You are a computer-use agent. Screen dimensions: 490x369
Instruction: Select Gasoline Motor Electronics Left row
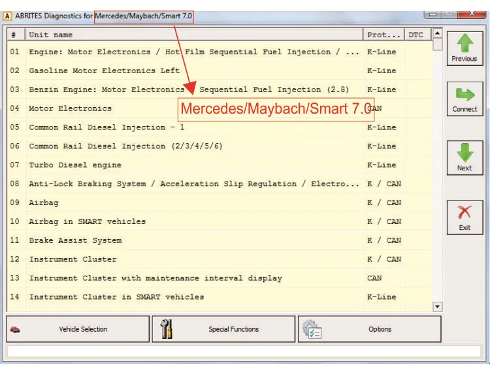click(x=220, y=71)
